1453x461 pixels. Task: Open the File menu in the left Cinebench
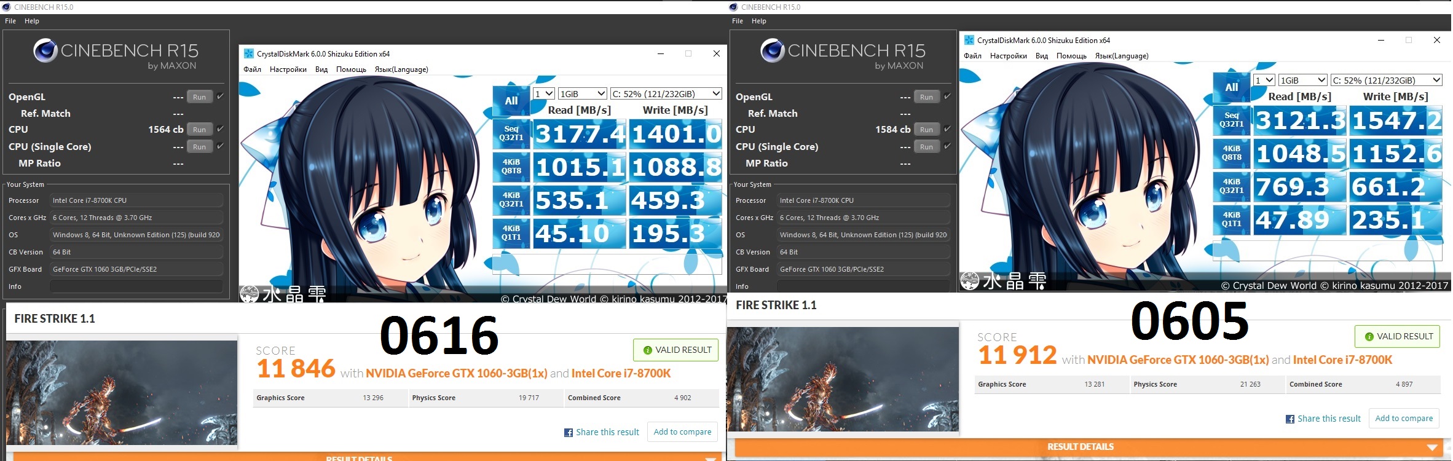[x=10, y=21]
